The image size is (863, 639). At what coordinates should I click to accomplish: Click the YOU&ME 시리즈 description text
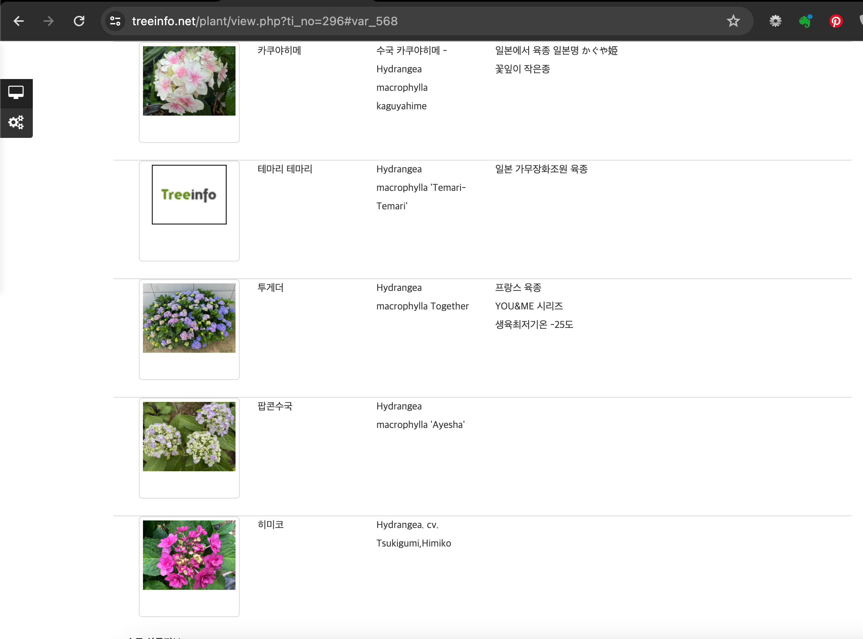[x=529, y=306]
